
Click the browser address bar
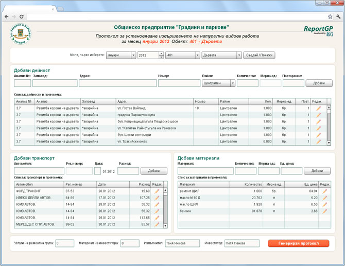[x=176, y=16]
